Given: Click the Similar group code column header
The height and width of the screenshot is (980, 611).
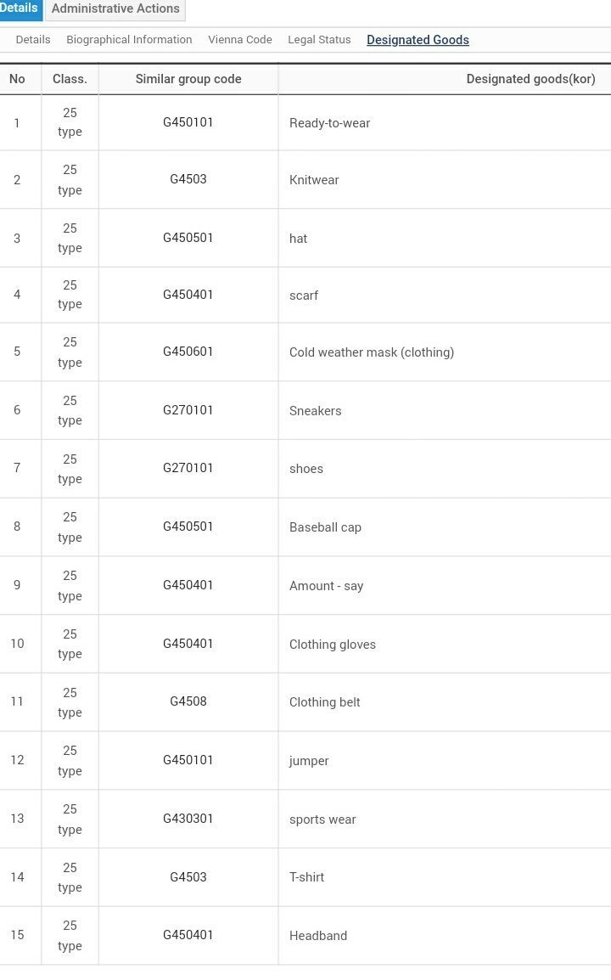Looking at the screenshot, I should pyautogui.click(x=188, y=79).
